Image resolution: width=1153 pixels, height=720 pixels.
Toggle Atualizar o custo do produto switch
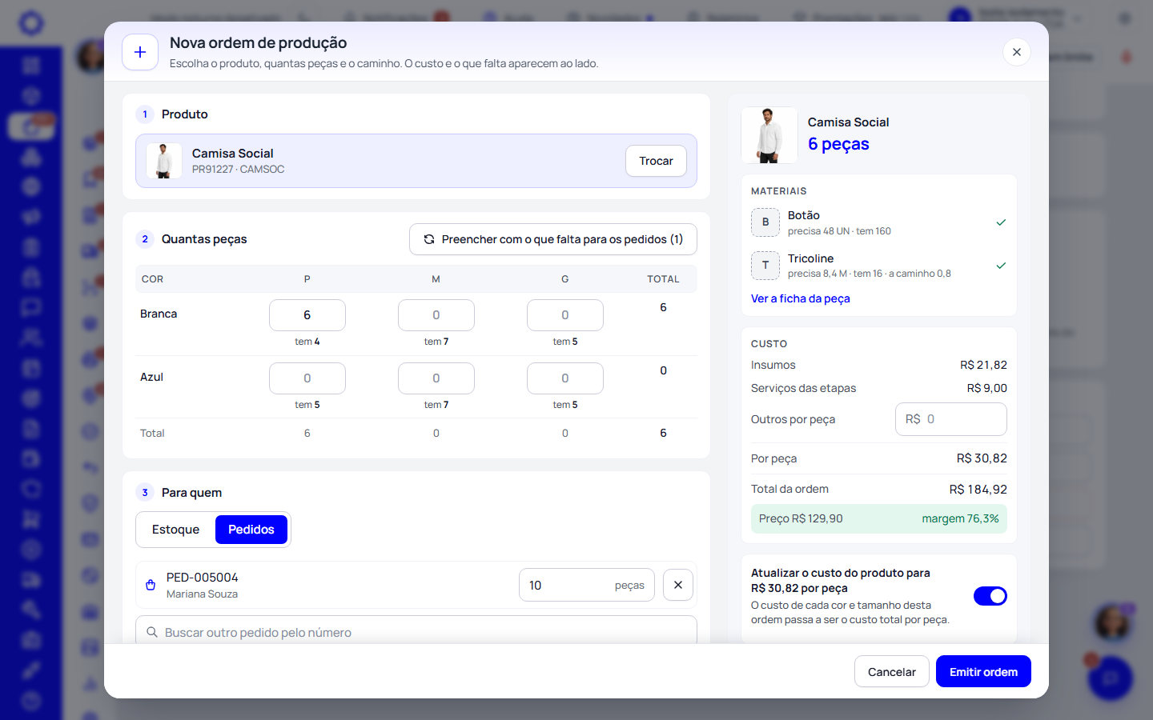click(990, 596)
